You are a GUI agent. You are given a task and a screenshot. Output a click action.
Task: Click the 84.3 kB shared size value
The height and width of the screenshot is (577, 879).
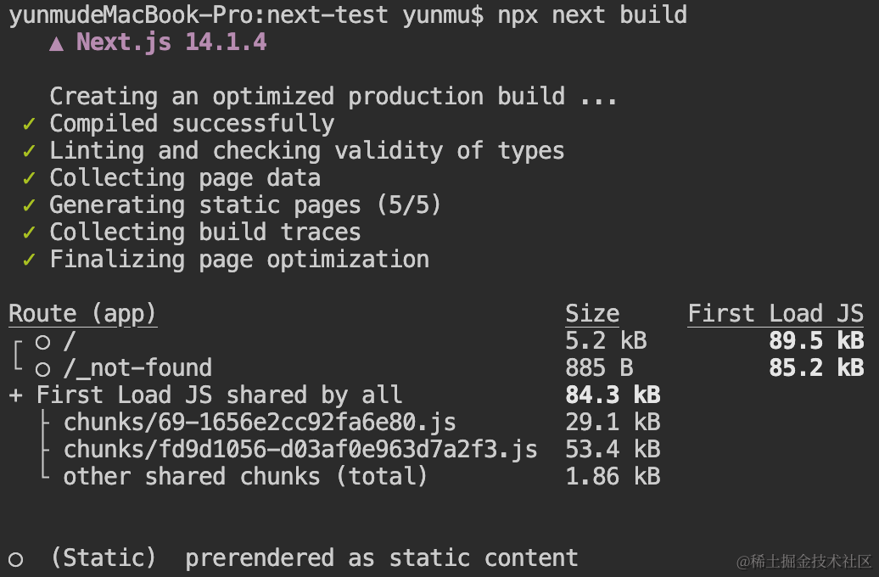pos(613,395)
